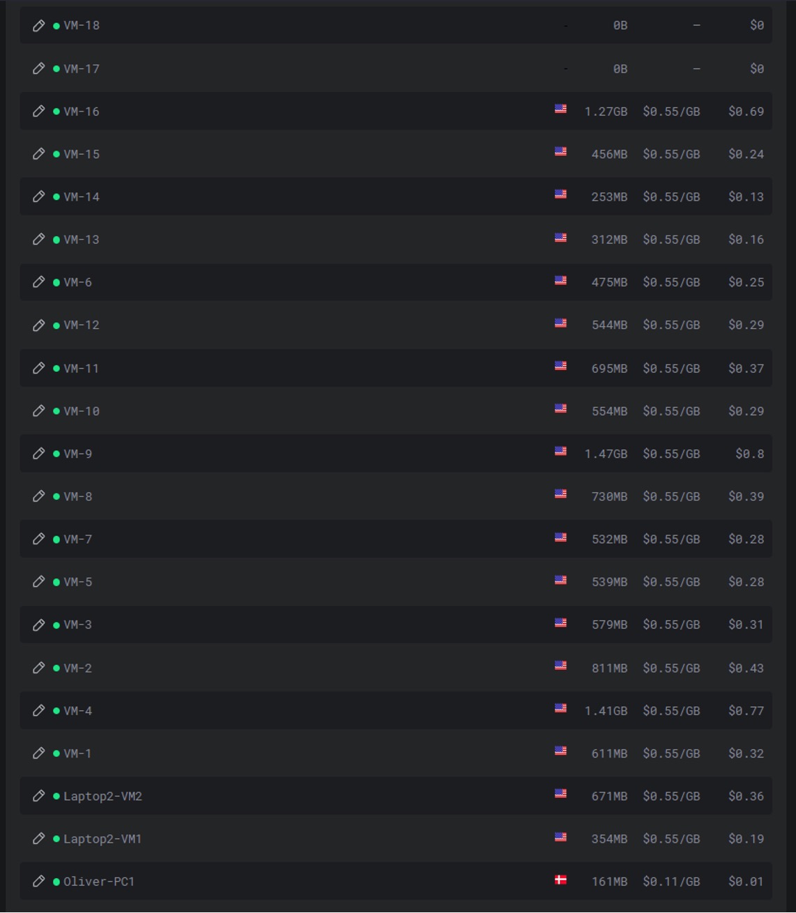Select the Laptop2-VM1 device label
The width and height of the screenshot is (796, 913).
point(102,839)
